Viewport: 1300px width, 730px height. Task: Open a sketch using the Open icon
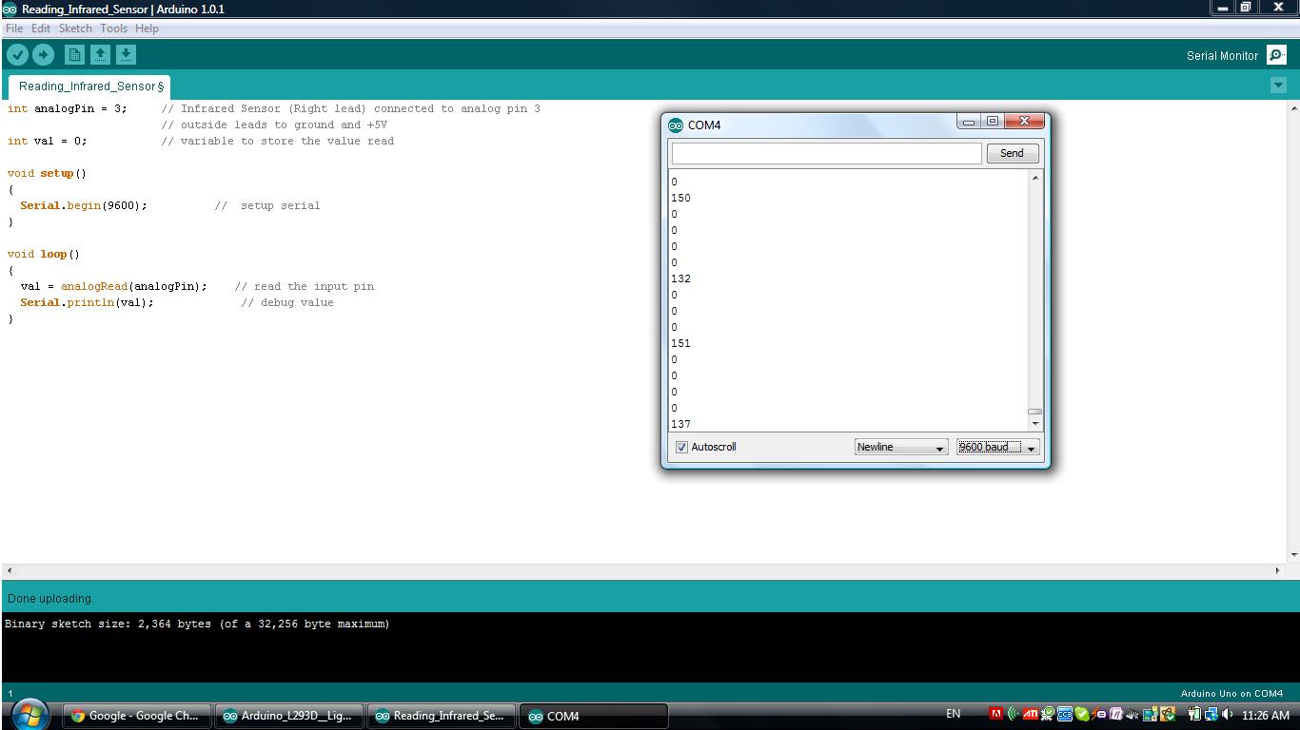click(x=100, y=55)
